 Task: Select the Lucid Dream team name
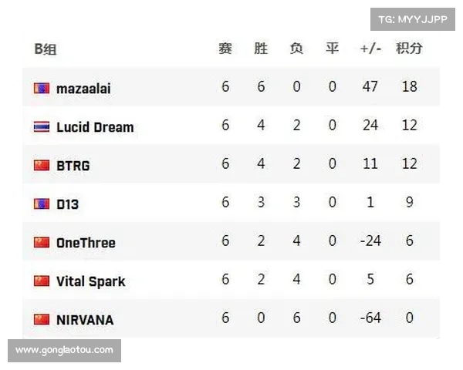point(95,127)
